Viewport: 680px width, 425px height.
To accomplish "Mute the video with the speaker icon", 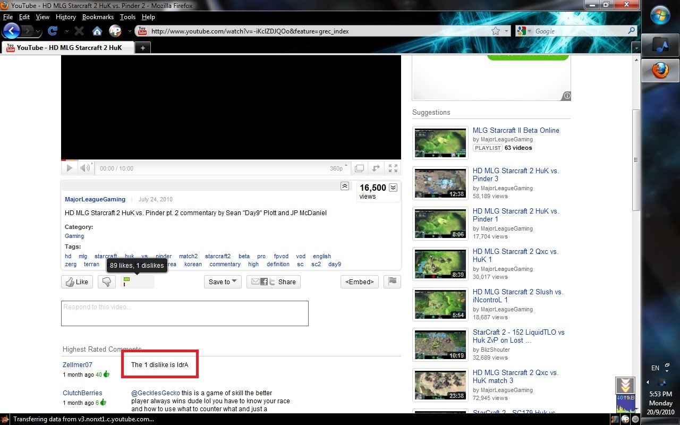I will point(85,168).
